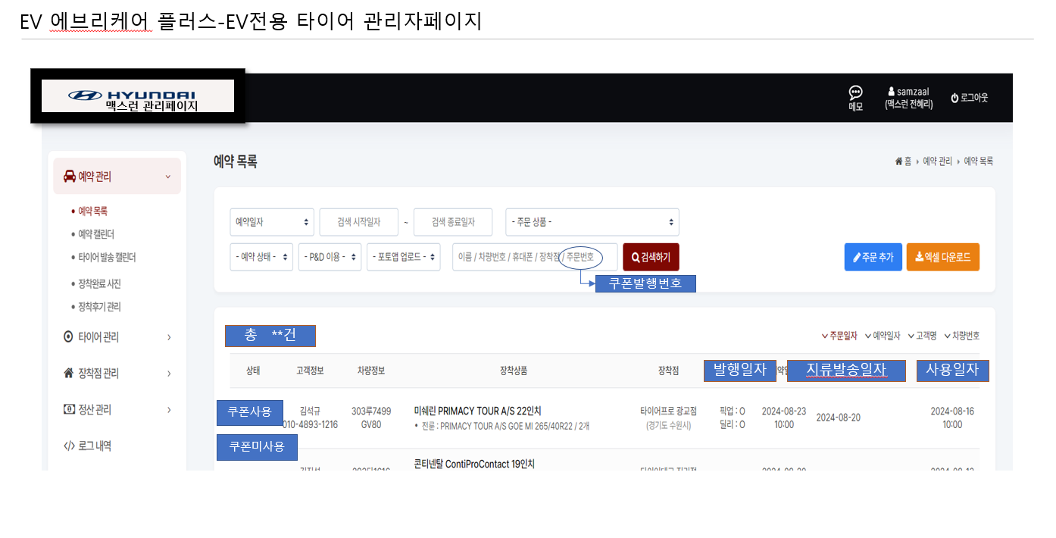Click the 로그아웃 power icon
Image resolution: width=1056 pixels, height=538 pixels.
coord(955,98)
